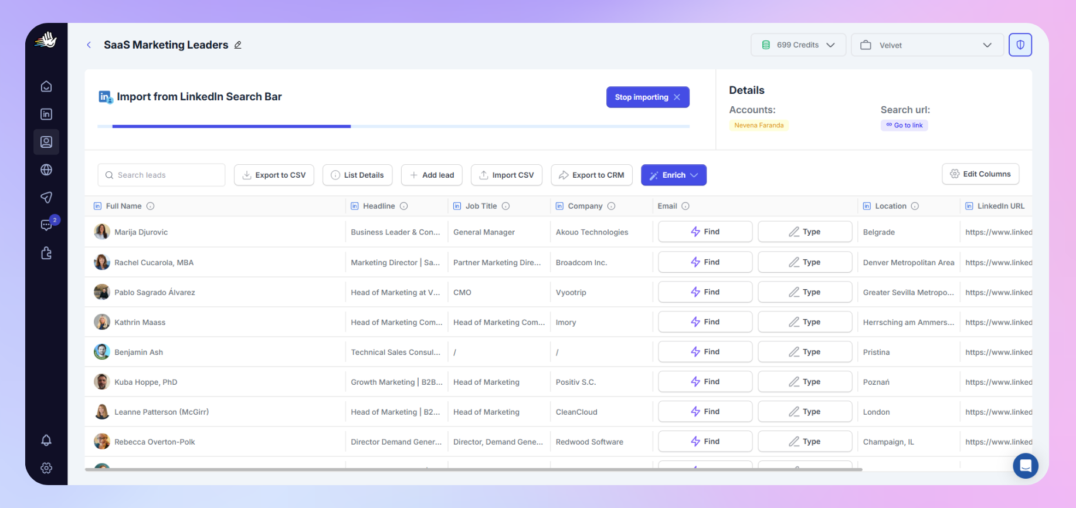Find email for Kathrin Maass

pyautogui.click(x=705, y=322)
